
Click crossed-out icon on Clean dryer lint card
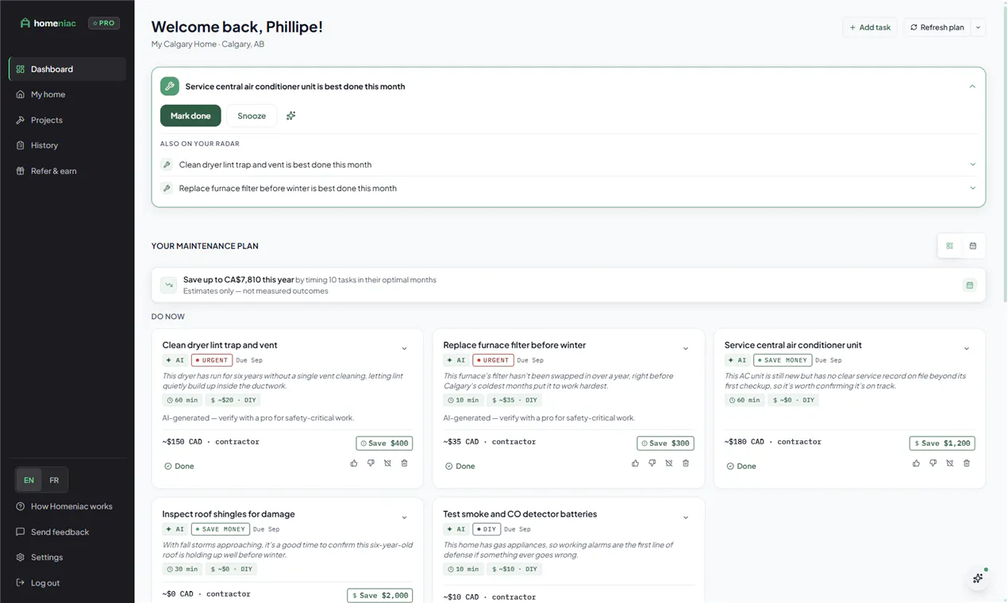[387, 463]
